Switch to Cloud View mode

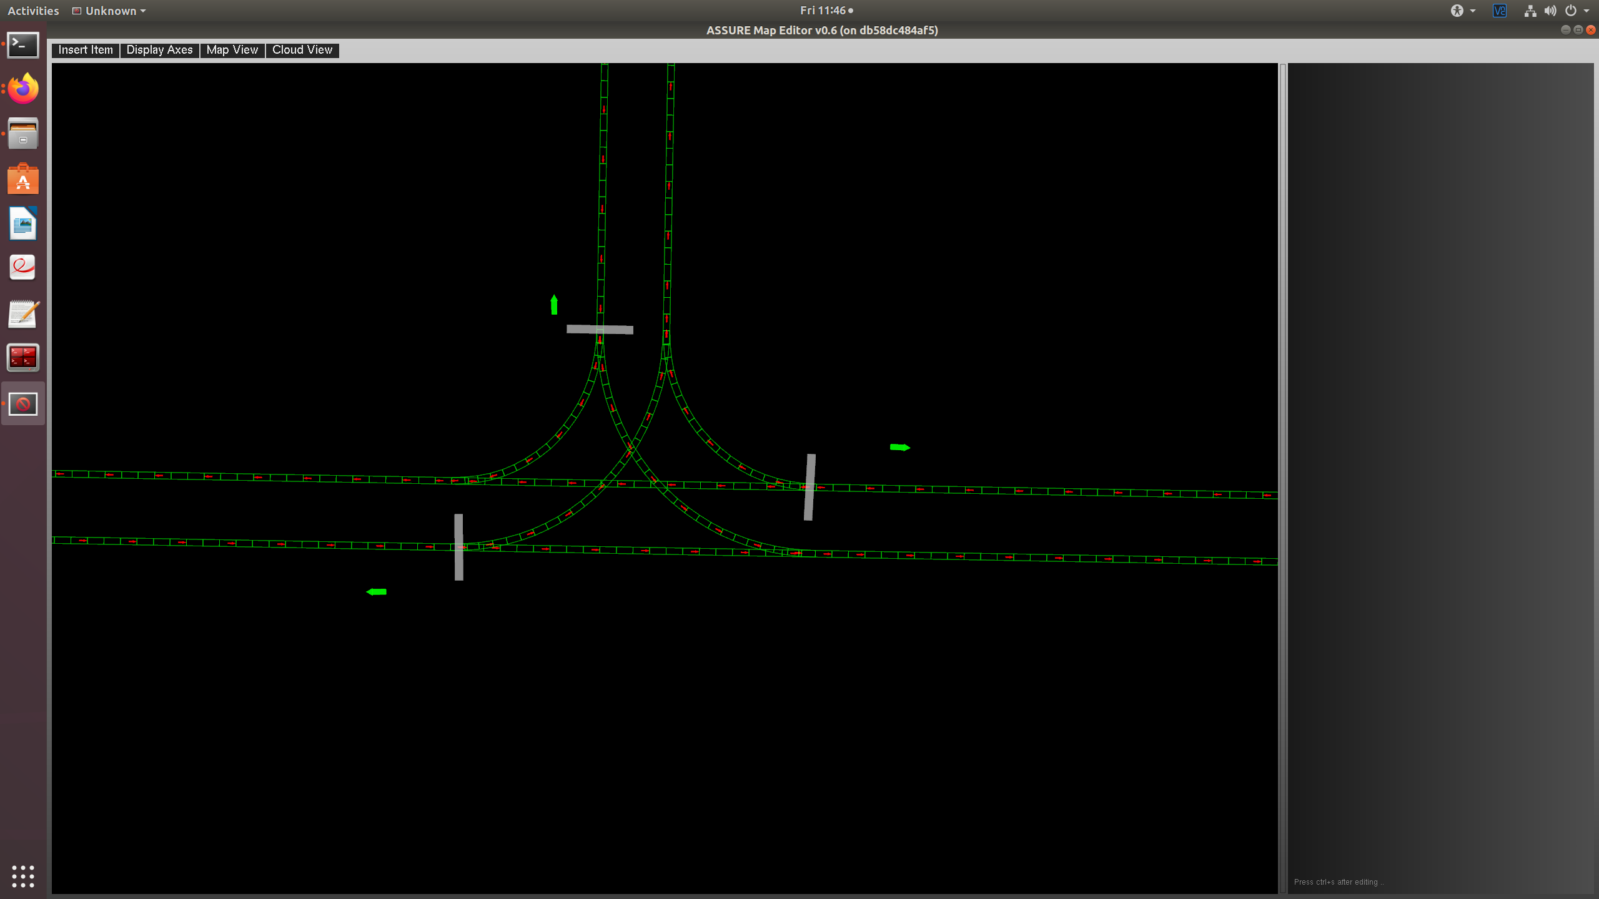click(302, 50)
